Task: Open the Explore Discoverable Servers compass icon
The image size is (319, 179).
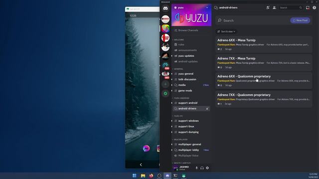Action: click(165, 93)
